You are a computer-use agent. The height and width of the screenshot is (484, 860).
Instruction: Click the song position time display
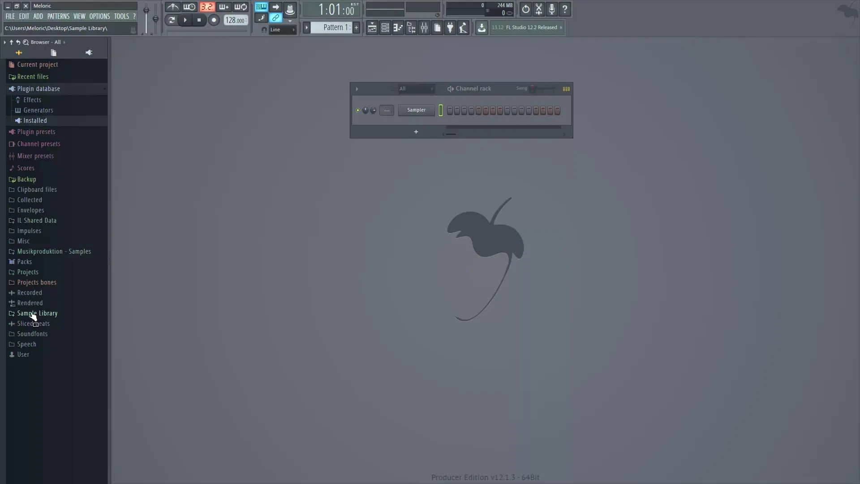point(332,9)
